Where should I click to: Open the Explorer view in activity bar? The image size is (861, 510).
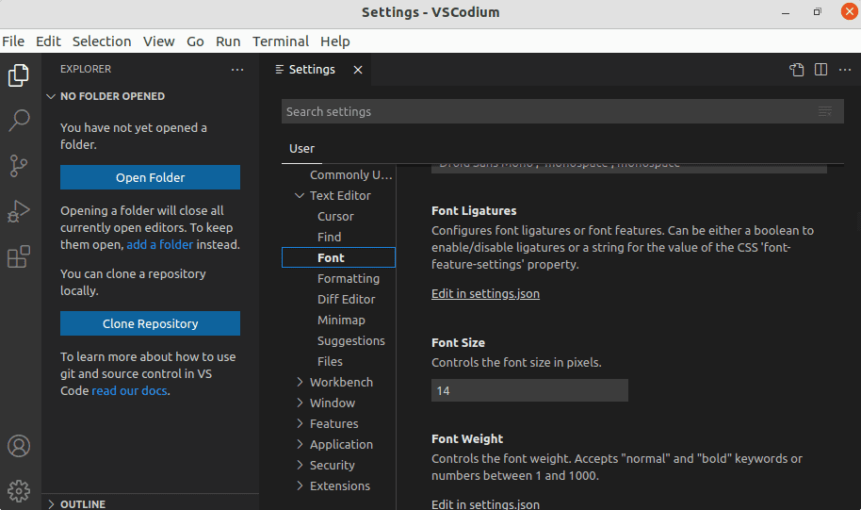tap(19, 75)
